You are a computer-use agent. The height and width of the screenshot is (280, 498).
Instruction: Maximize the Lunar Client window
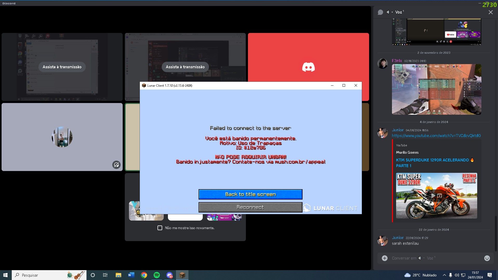(344, 85)
